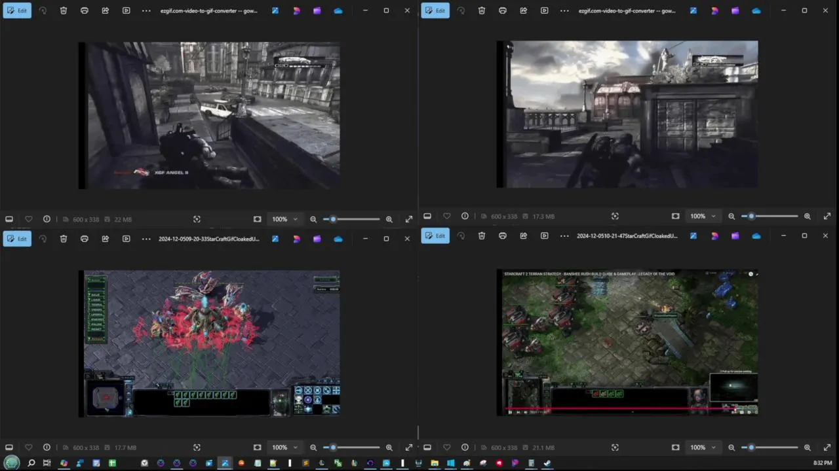The width and height of the screenshot is (839, 471).
Task: Click the print icon in the 17.3 MB window
Action: 503,10
